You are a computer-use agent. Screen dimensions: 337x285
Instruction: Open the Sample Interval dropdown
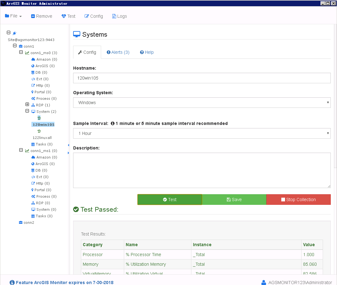pos(202,133)
